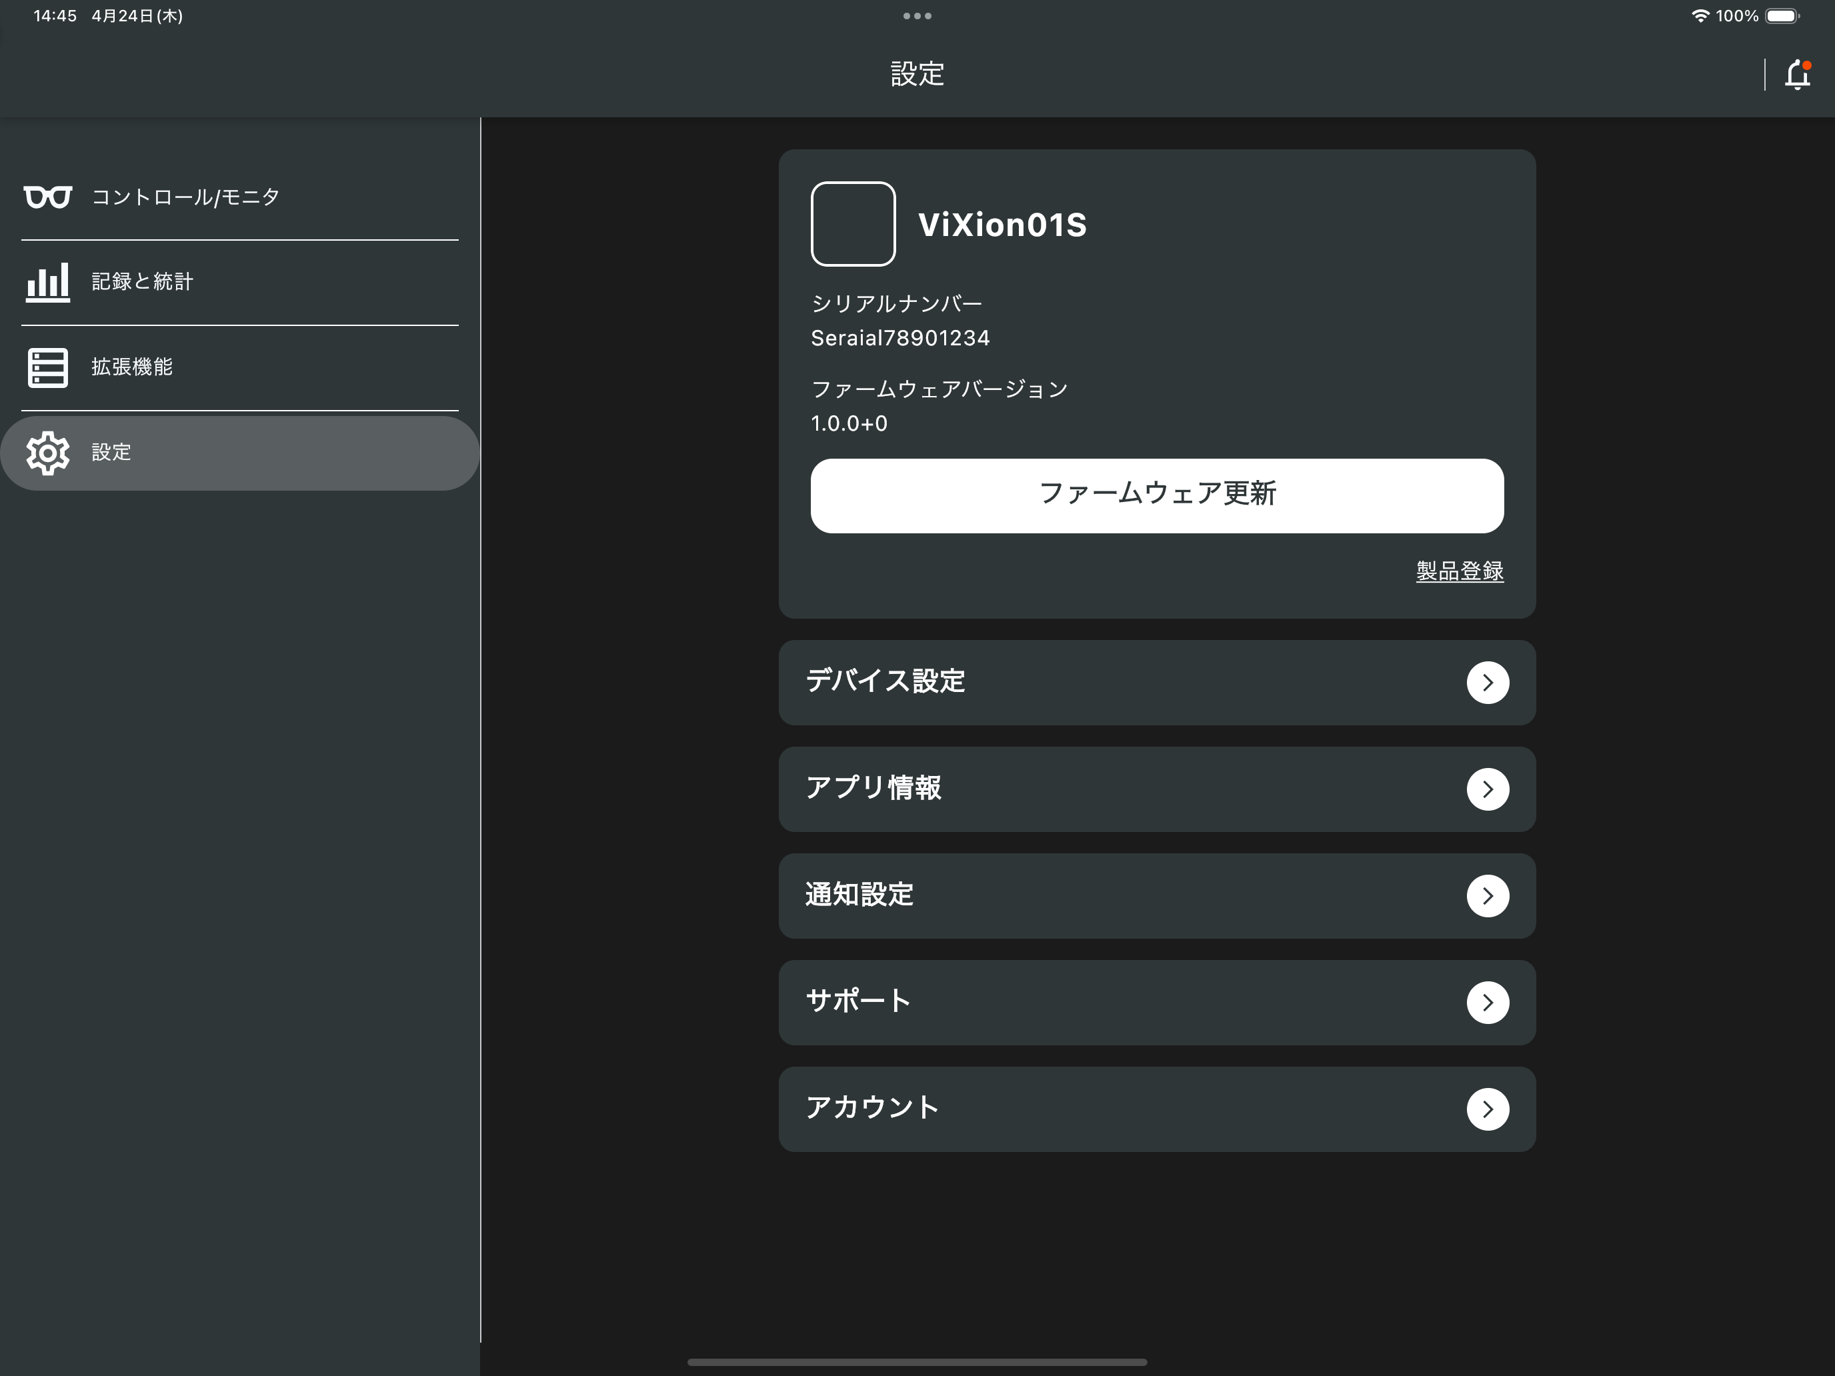The width and height of the screenshot is (1835, 1376).
Task: Expand アプリ情報 with its chevron
Action: (x=1488, y=789)
